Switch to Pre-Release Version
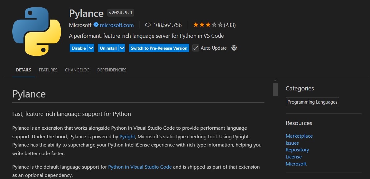 [x=159, y=48]
